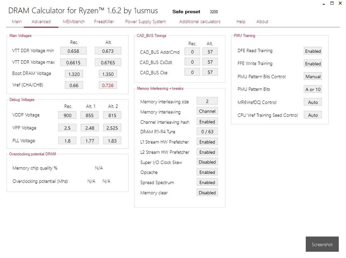Select CAD_BUS Cke Alt. value 57
Image resolution: width=346 pixels, height=258 pixels.
pyautogui.click(x=210, y=72)
